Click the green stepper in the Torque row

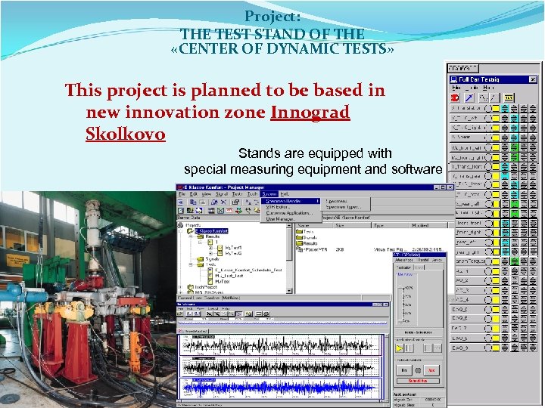tap(515, 261)
